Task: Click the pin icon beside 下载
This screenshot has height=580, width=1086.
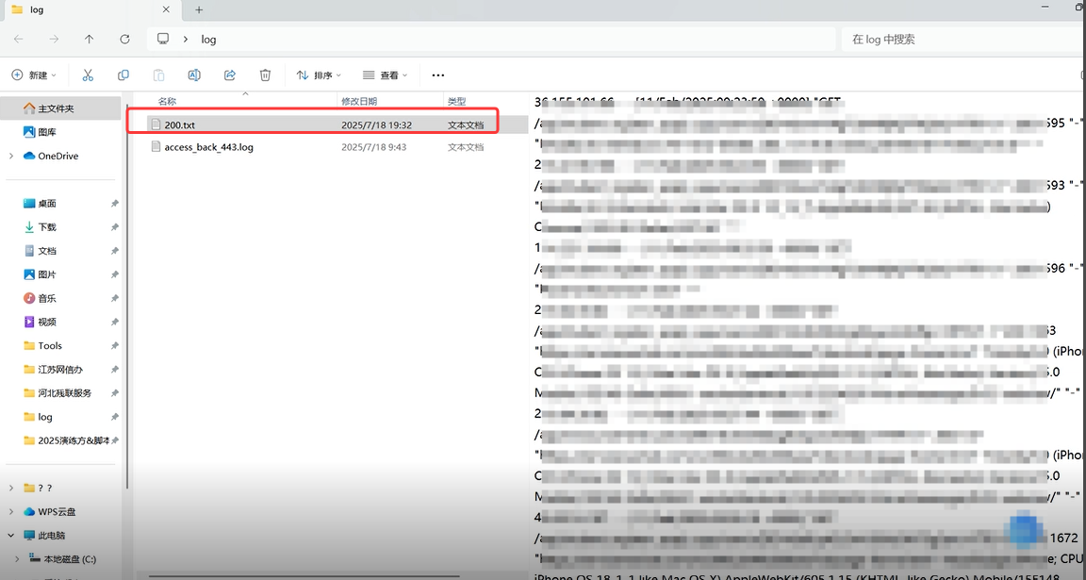Action: click(114, 227)
